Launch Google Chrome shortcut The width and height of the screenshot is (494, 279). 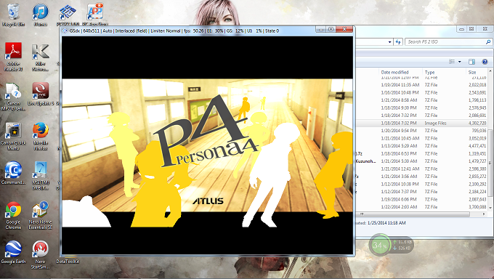[x=13, y=216]
